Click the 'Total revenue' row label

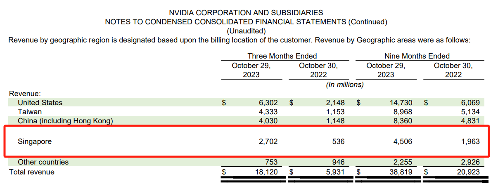coord(32,172)
